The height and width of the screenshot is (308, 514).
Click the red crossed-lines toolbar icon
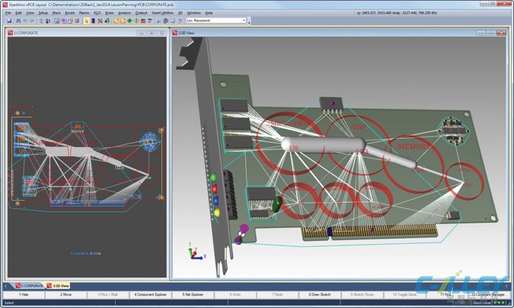point(100,21)
